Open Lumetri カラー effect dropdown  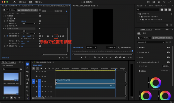pos(151,42)
